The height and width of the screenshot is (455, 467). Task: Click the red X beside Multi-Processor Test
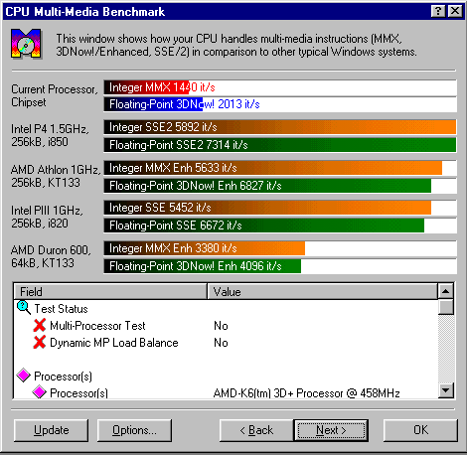click(40, 325)
